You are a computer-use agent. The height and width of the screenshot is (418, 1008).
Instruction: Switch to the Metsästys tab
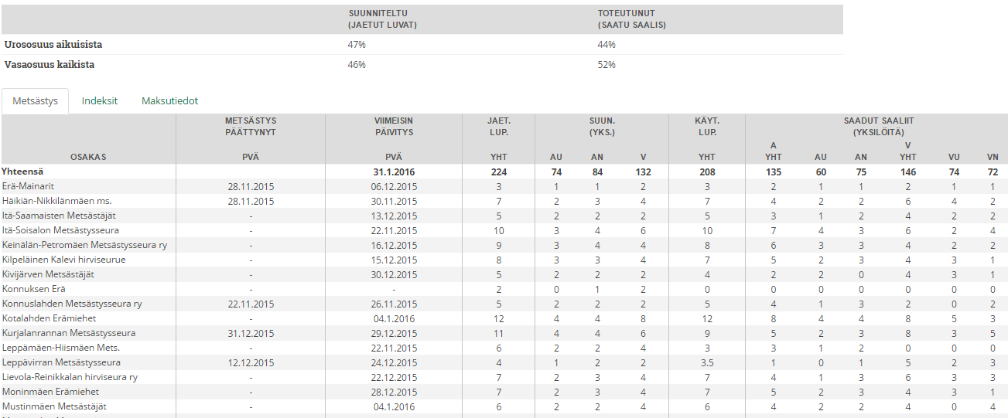pyautogui.click(x=35, y=101)
